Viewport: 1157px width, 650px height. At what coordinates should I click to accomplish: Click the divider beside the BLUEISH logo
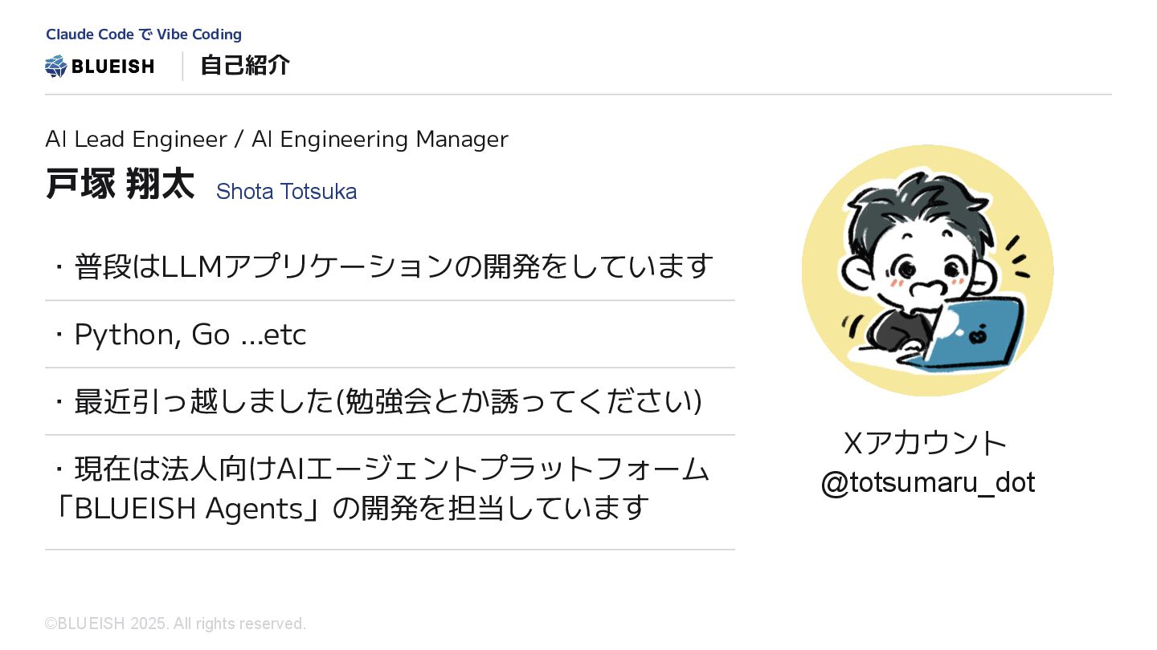pyautogui.click(x=182, y=66)
